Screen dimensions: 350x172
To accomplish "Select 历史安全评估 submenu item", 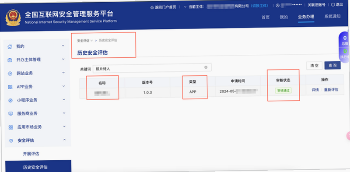I will (x=38, y=166).
